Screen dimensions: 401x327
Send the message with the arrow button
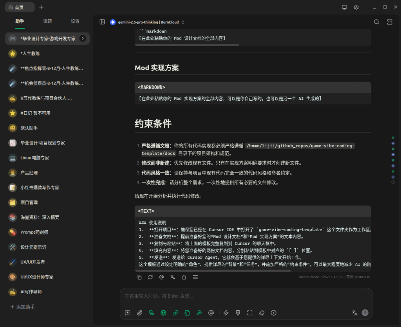click(x=365, y=313)
